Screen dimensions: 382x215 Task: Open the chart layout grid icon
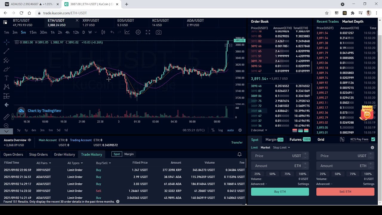tap(5, 22)
